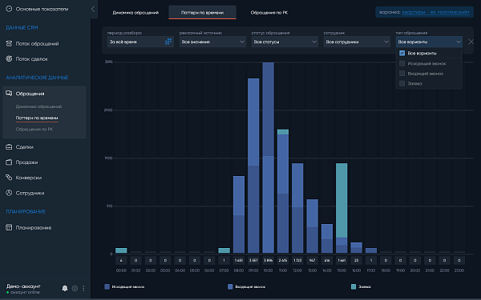The image size is (481, 300).
Task: Click the Планирование calendar icon
Action: click(x=9, y=227)
